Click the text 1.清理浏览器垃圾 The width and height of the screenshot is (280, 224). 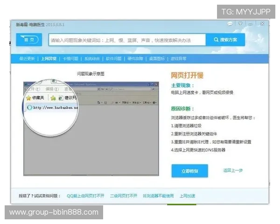186,126
